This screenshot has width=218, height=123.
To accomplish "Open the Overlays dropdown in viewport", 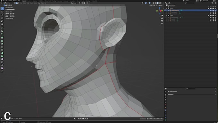I will (151, 3).
